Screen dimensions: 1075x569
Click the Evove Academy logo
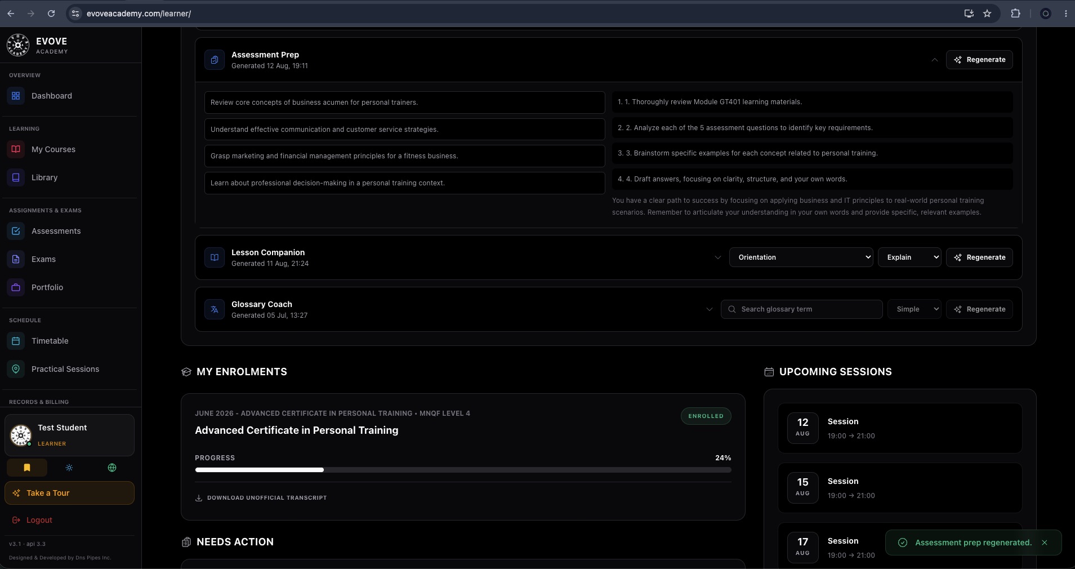(18, 45)
